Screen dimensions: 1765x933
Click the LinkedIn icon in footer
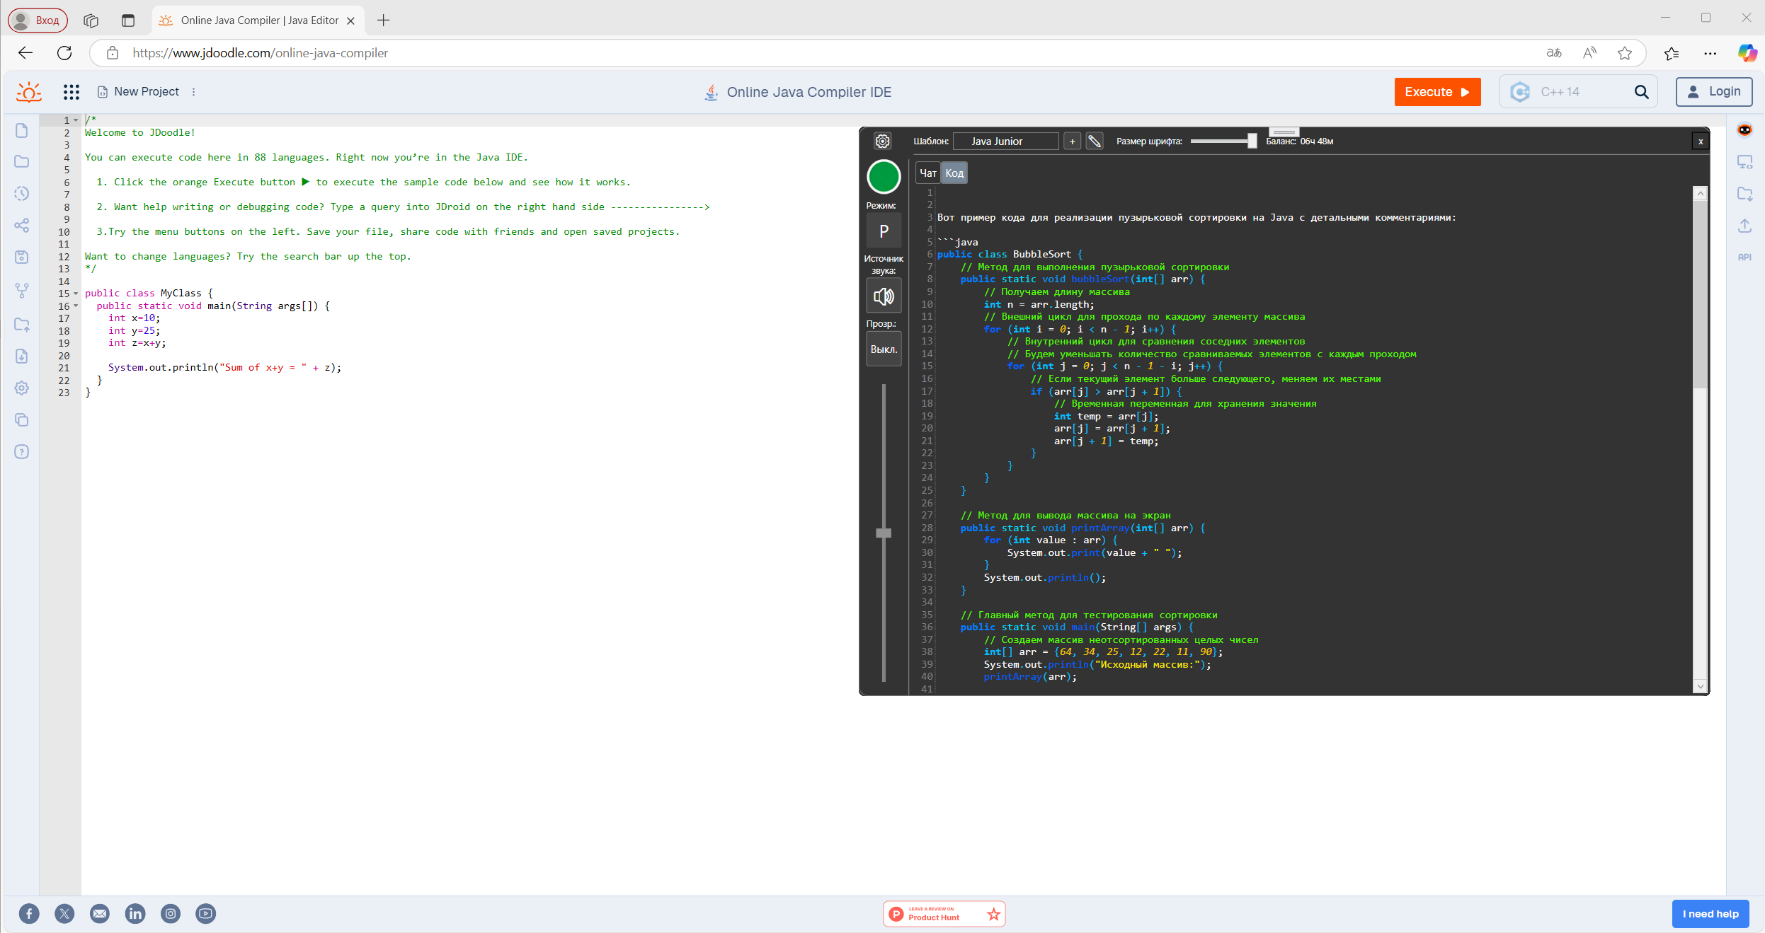[135, 913]
